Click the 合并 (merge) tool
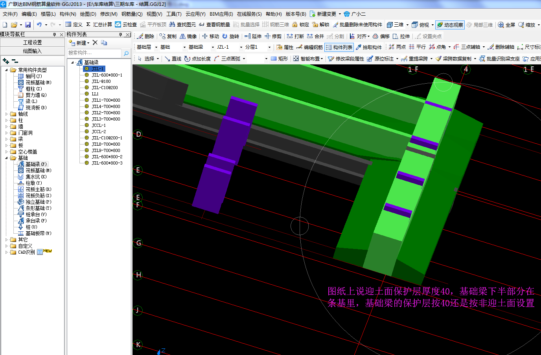541x355 pixels. (315, 36)
